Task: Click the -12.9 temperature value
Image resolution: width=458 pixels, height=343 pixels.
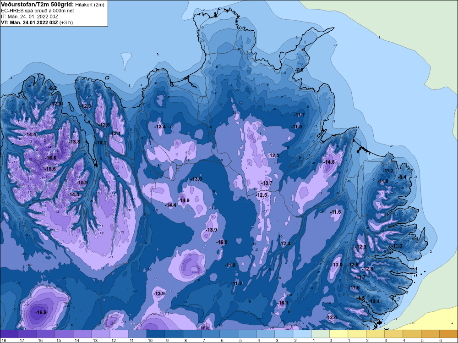Action: click(x=360, y=247)
